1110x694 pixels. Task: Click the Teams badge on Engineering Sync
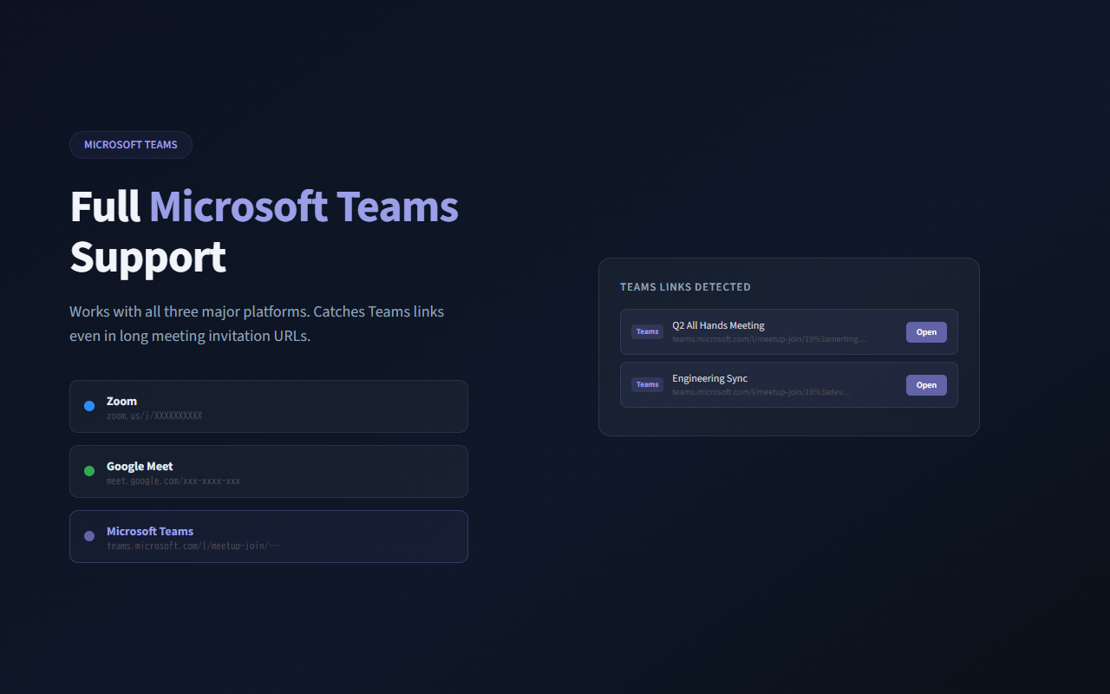click(647, 384)
